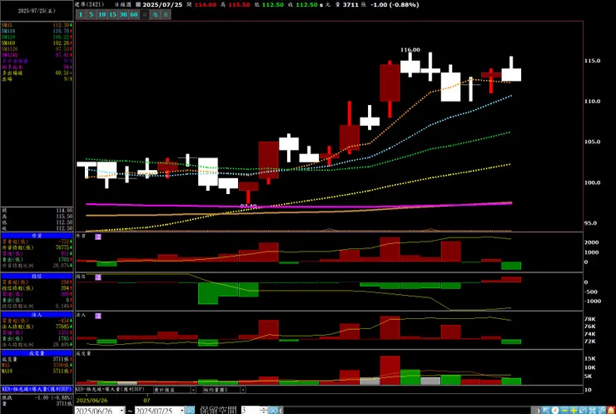Click GO button next to date range
The width and height of the screenshot is (616, 414).
(190, 410)
